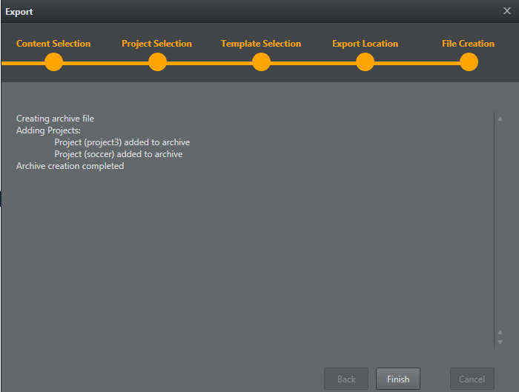
Task: Click the 'Archive creation completed' message
Action: (70, 166)
